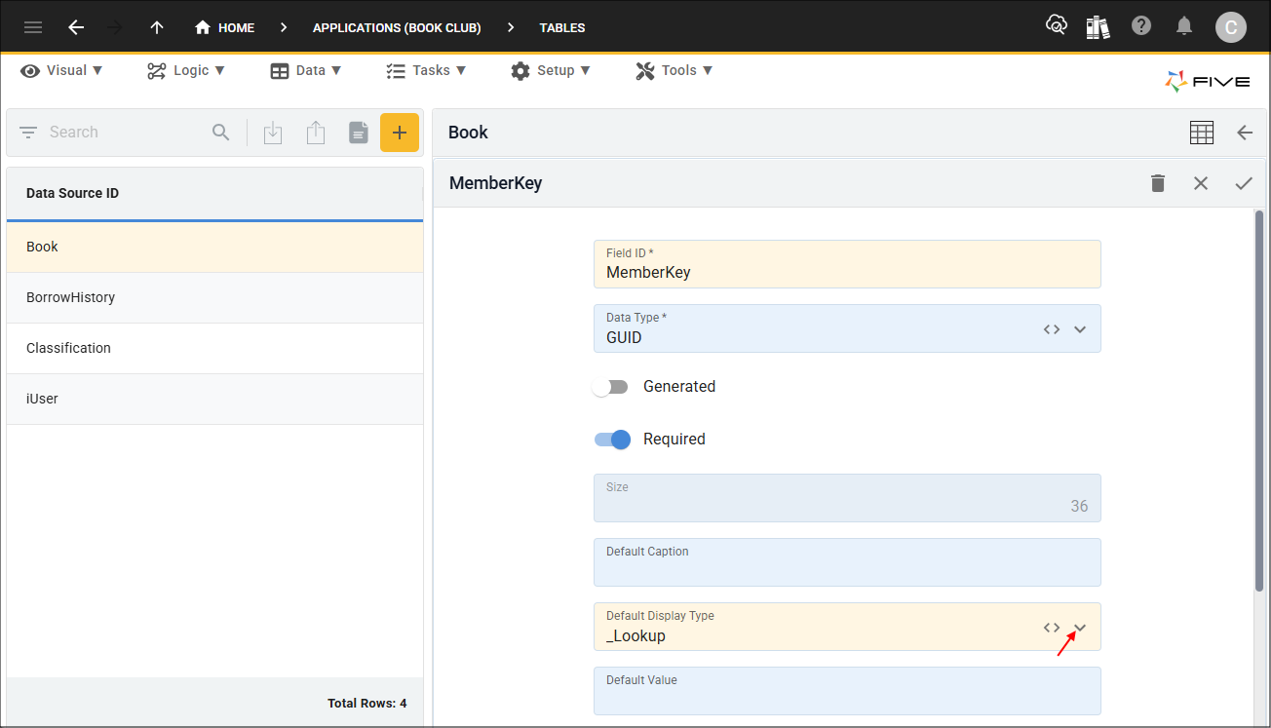Click the Default Caption field
Viewport: 1271px width, 728px height.
point(847,562)
